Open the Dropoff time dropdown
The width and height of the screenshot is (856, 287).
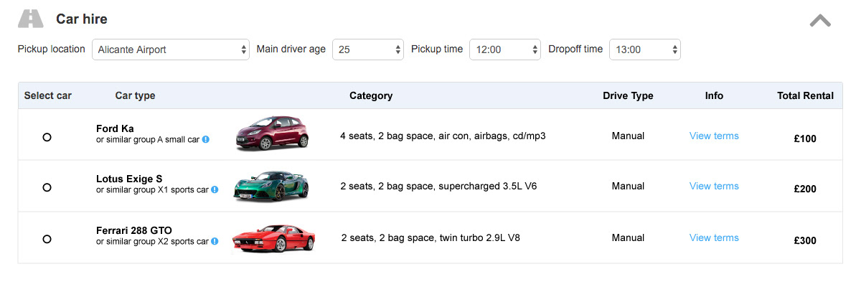[645, 50]
